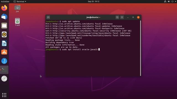Image resolution: width=177 pixels, height=99 pixels.
Task: Click the Hit:5 linuxuprising java PPA line
Action: coord(88,33)
